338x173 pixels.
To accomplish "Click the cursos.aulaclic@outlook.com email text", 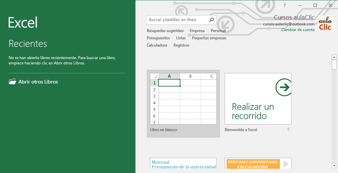I will pos(289,24).
